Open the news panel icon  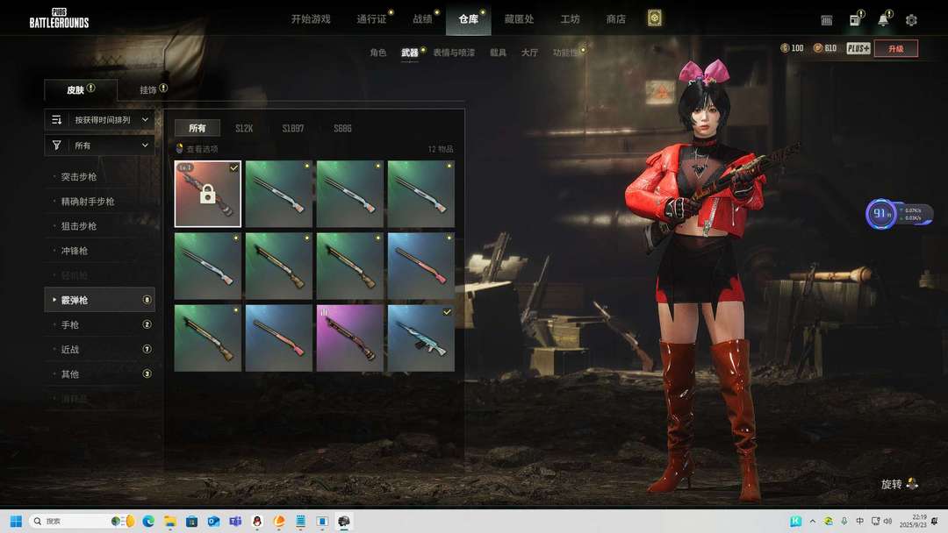[x=855, y=20]
